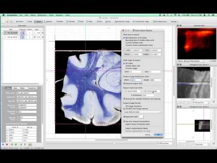Select the Rotate tool in the toolbar
This screenshot has width=217, height=163.
point(60,22)
